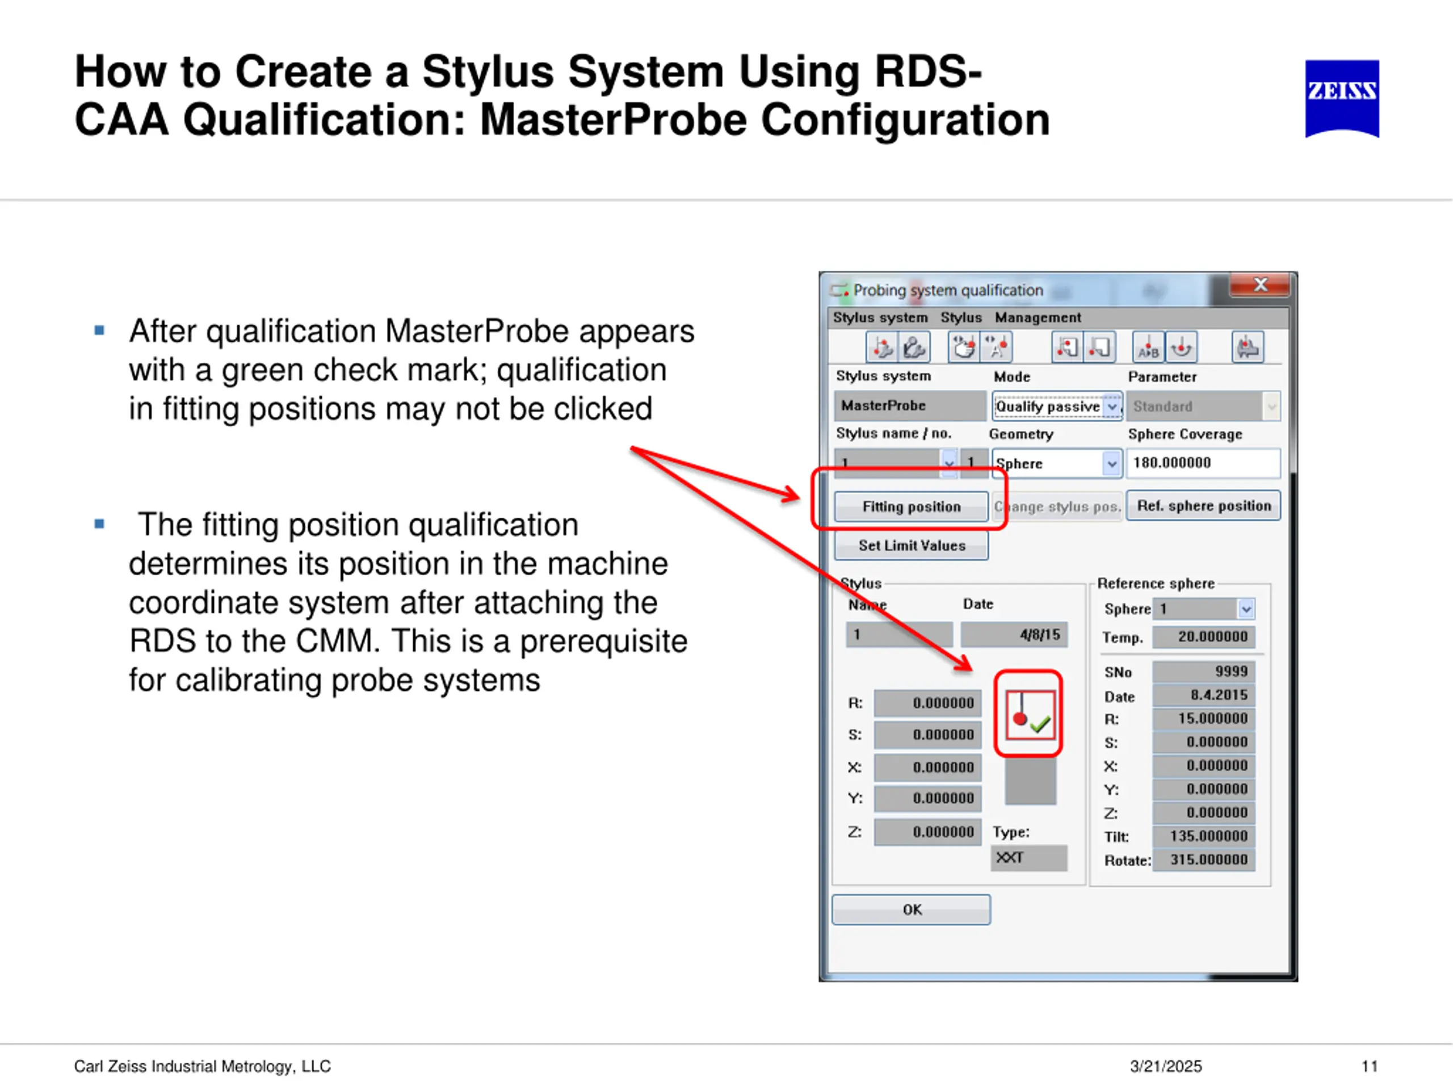Click the A to B stylus icon

click(x=1148, y=347)
